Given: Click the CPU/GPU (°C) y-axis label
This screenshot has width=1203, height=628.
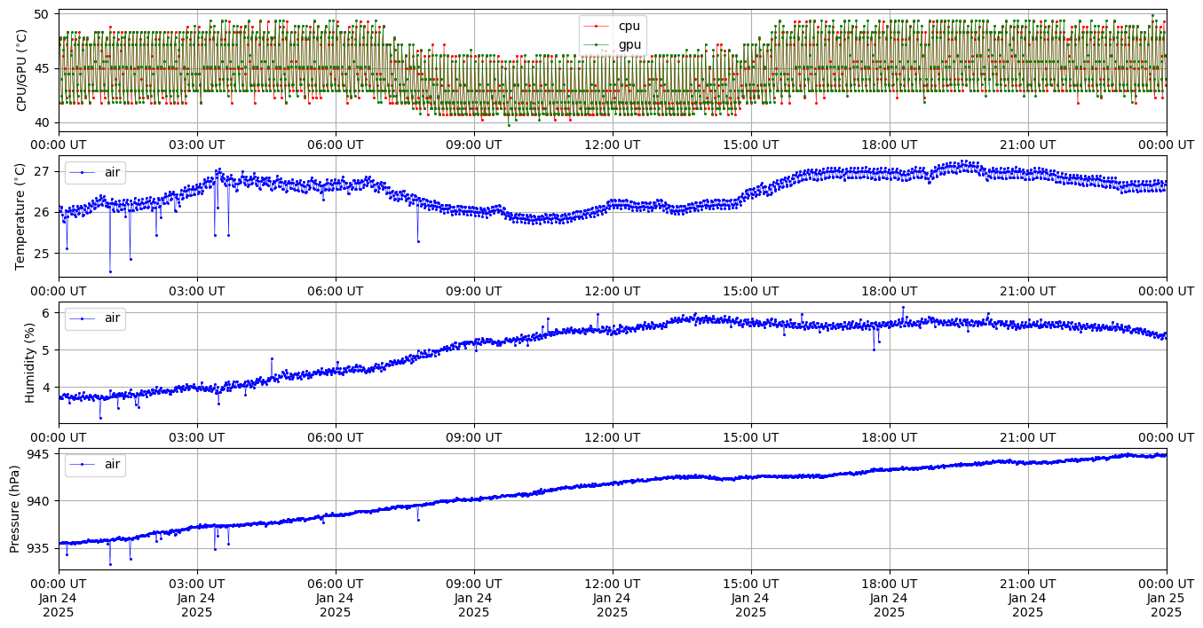Looking at the screenshot, I should pos(22,70).
